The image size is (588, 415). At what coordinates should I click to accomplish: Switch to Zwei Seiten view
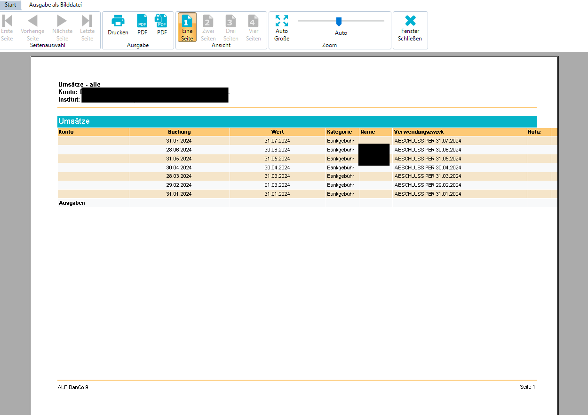point(208,28)
